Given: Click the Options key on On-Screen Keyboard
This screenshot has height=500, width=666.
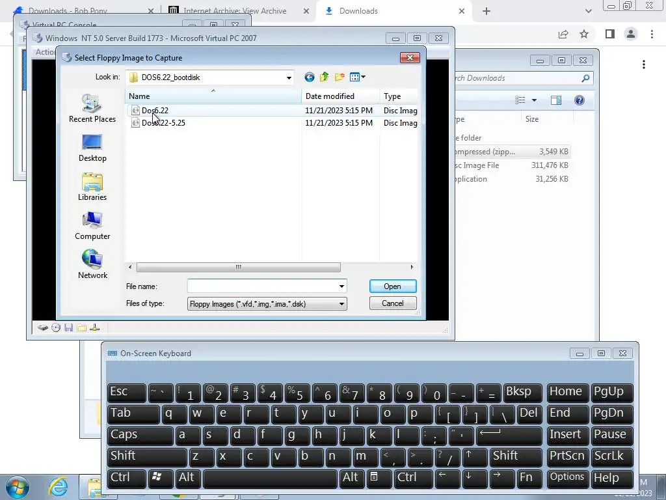Looking at the screenshot, I should point(567,478).
